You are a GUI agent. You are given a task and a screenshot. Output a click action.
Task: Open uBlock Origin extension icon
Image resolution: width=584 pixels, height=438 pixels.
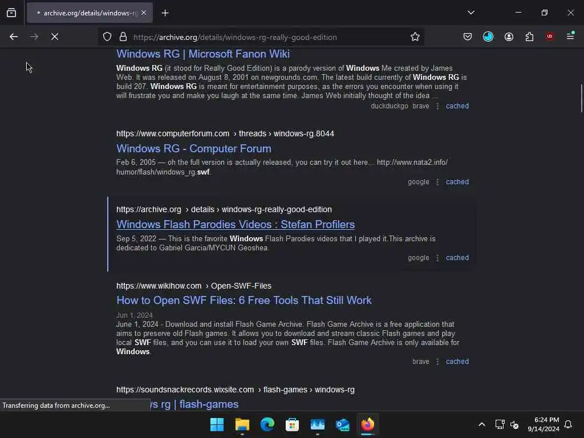(550, 36)
